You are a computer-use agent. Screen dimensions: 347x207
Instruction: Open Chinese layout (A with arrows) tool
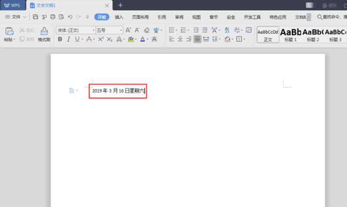pos(214,30)
